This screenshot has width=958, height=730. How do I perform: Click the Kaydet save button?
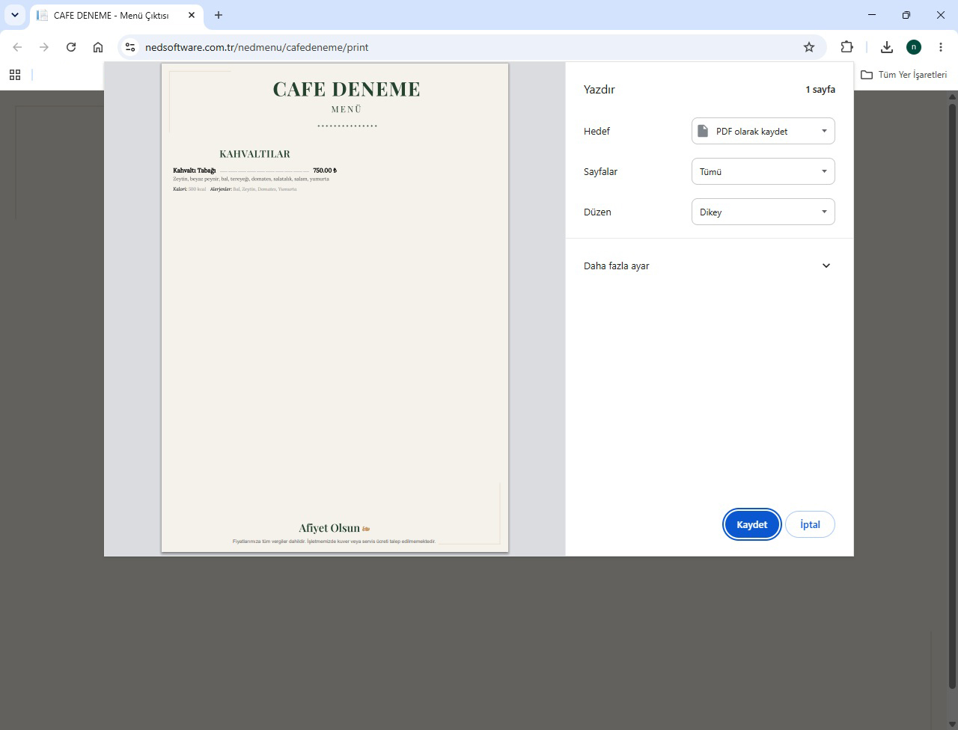[751, 524]
